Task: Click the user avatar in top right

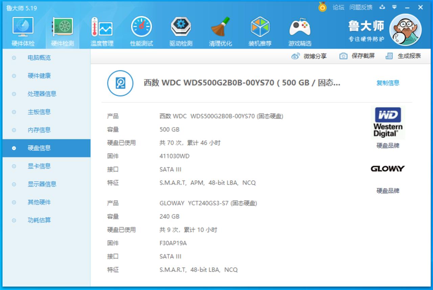Action: (x=405, y=29)
